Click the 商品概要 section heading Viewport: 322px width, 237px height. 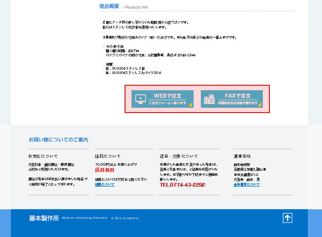(x=109, y=6)
